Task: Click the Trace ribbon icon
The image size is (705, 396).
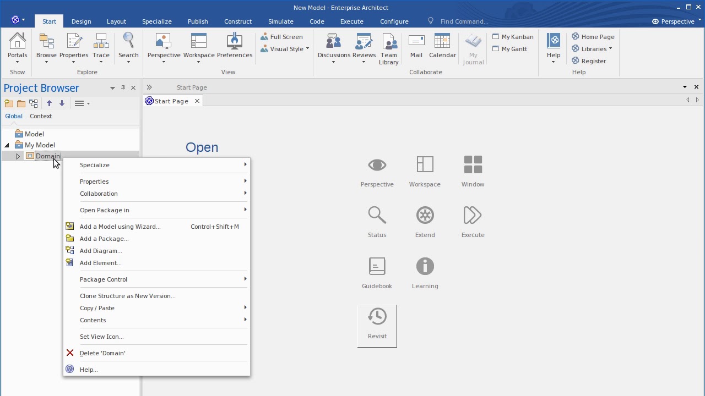Action: click(x=101, y=47)
